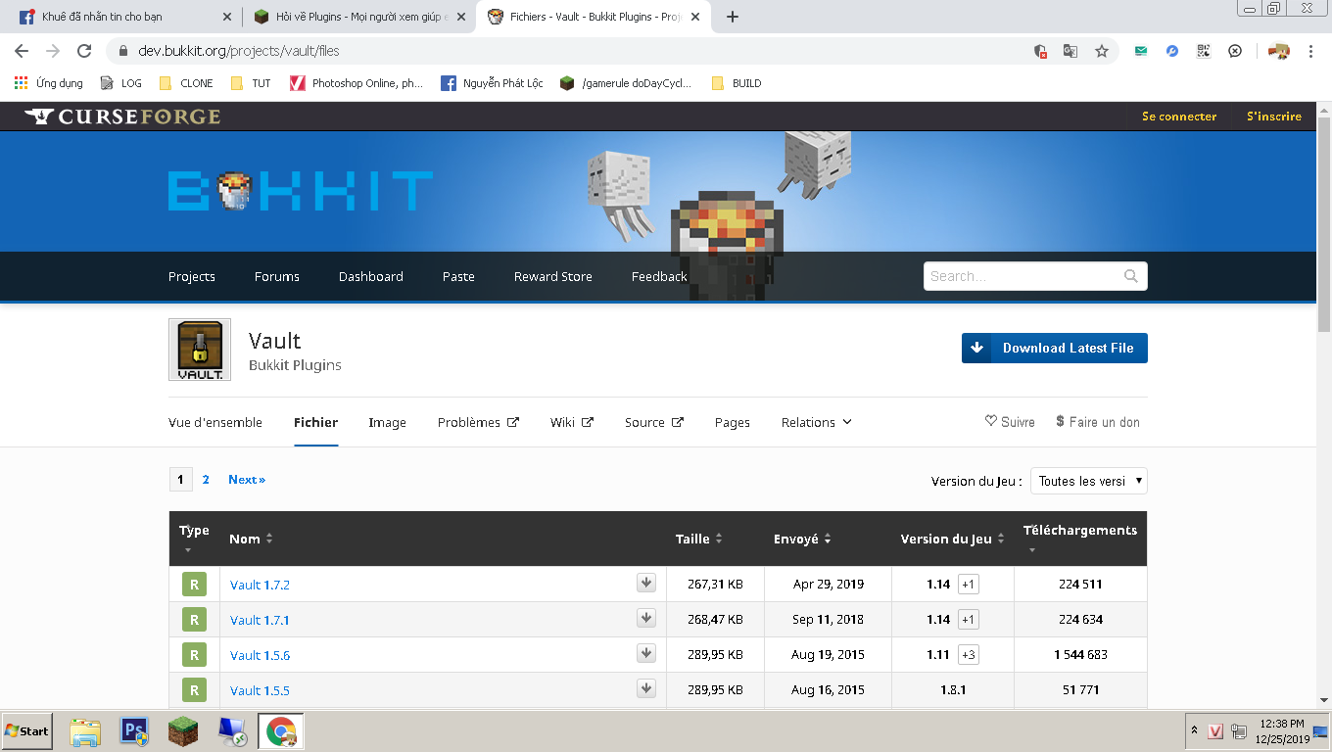Open the remote desktop taskbar icon
The image size is (1332, 752).
tap(232, 731)
